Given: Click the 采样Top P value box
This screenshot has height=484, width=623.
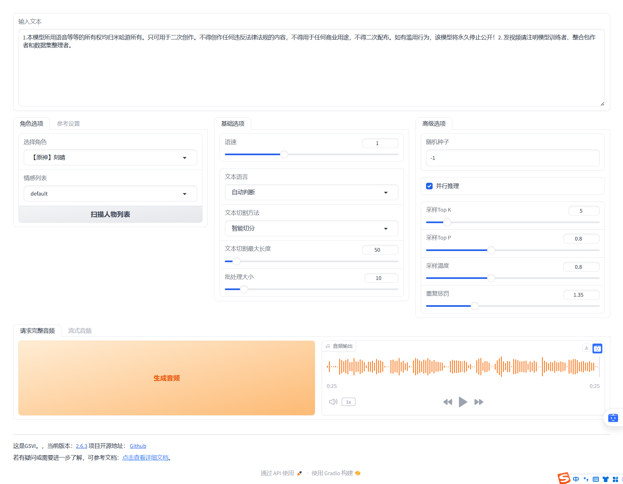Looking at the screenshot, I should [581, 239].
